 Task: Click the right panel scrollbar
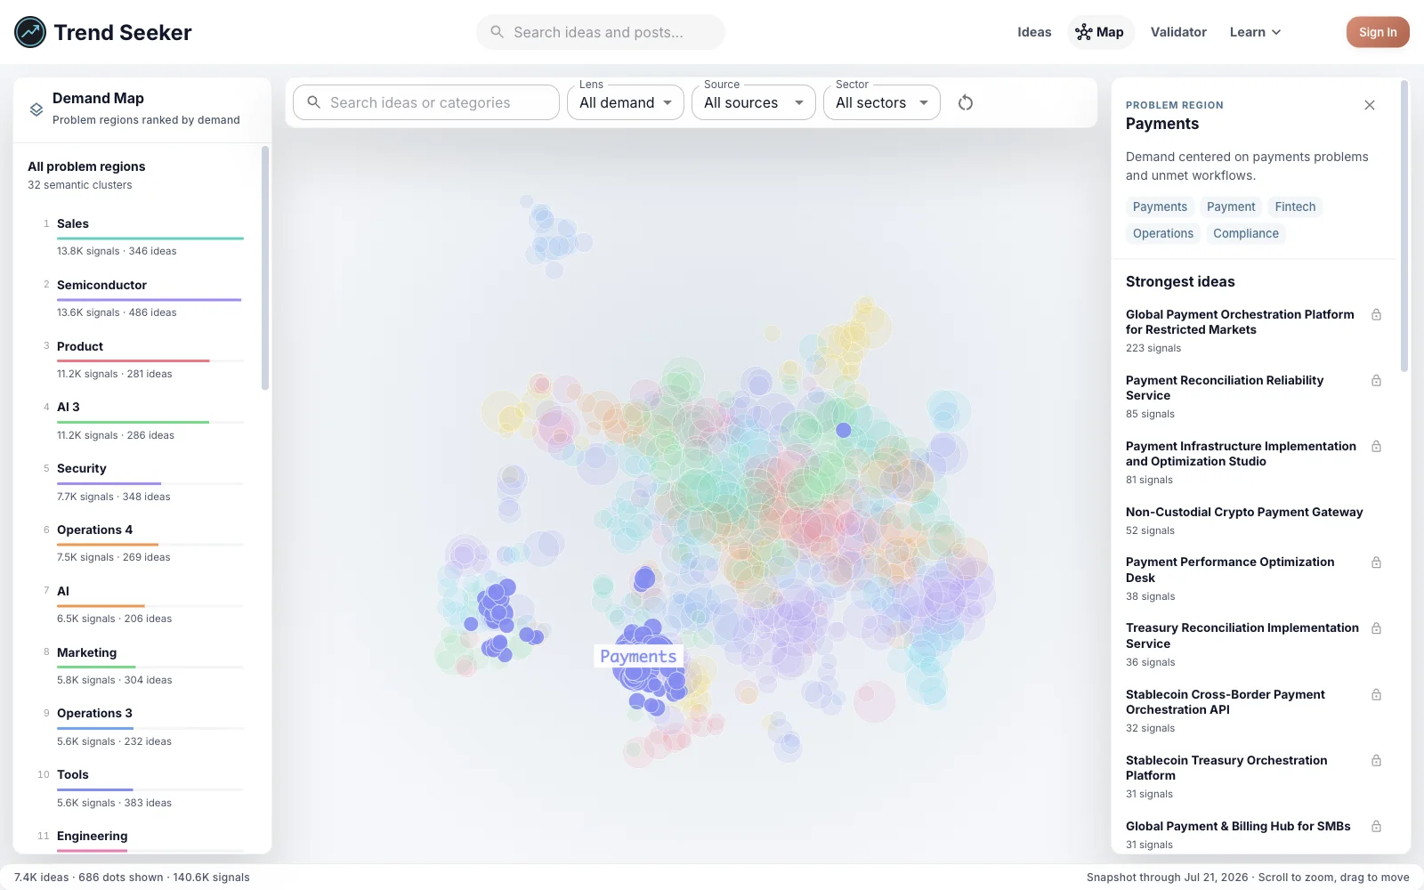(1404, 227)
